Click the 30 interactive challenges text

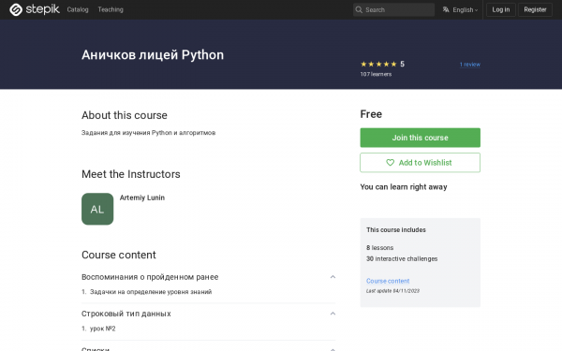coord(402,259)
